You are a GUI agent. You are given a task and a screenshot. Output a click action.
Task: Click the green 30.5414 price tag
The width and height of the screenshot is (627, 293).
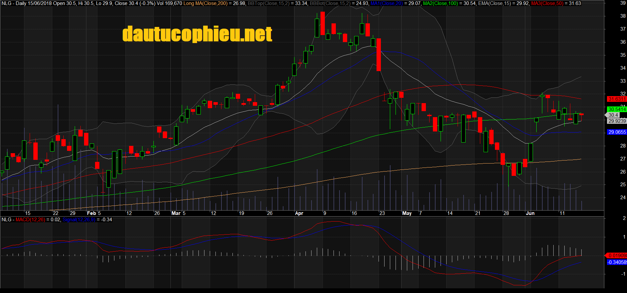616,109
